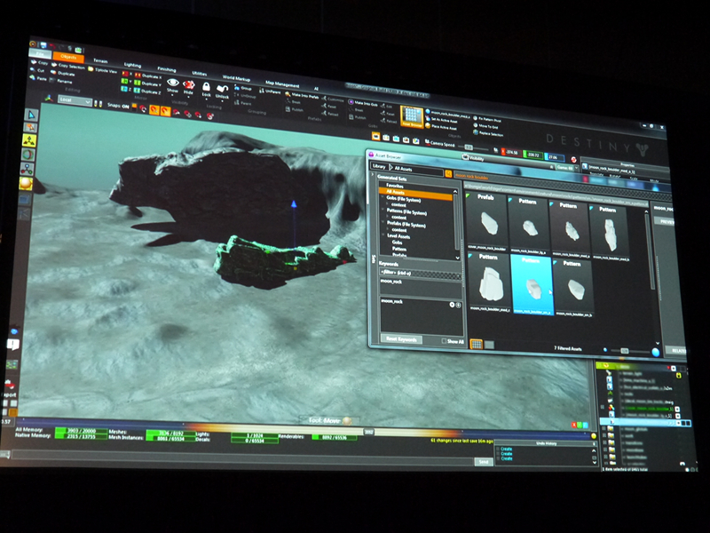Select the highlighted blue Pattern thumbnail
Image resolution: width=710 pixels, height=533 pixels.
(x=532, y=284)
